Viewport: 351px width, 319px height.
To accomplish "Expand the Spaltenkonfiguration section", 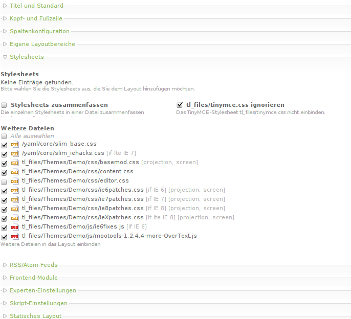I will click(39, 31).
